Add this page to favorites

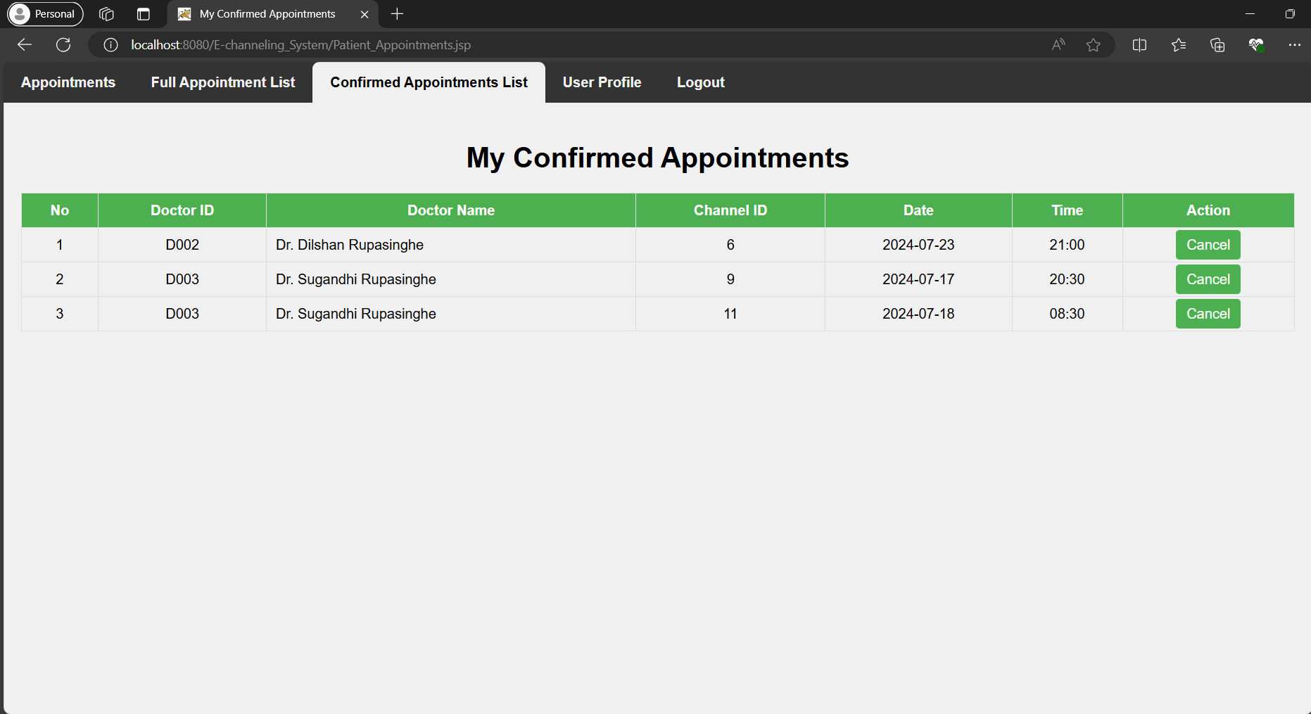[x=1093, y=45]
